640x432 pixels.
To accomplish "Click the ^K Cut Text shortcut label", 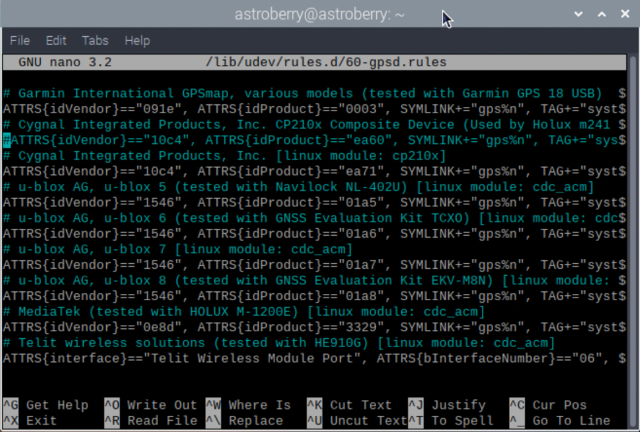I will click(349, 405).
